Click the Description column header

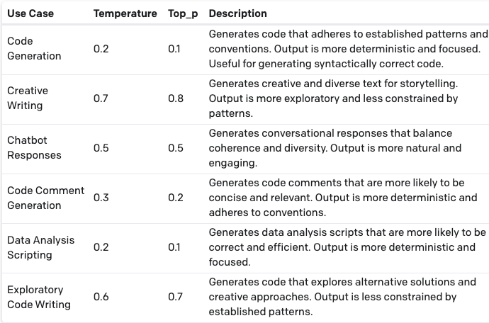coord(238,13)
